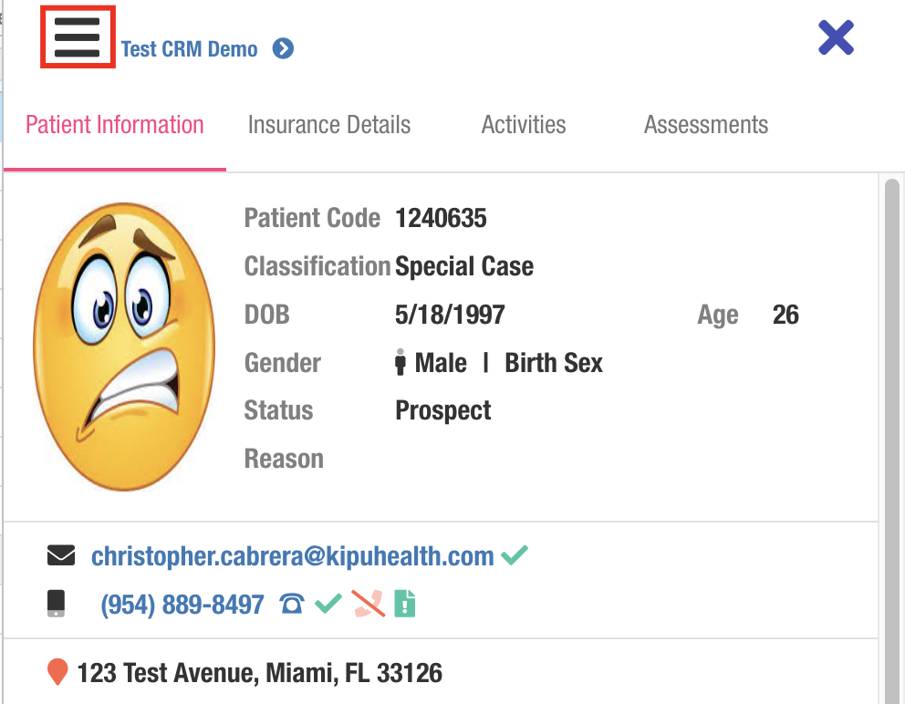Viewport: 905px width, 704px height.
Task: Dial the (954) 889-8497 phone link
Action: coord(182,604)
